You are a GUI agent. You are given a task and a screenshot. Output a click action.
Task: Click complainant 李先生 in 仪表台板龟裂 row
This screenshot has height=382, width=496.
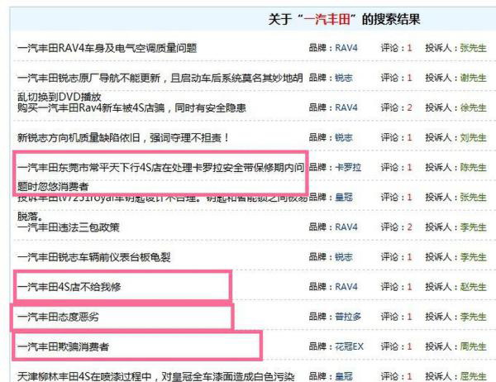coord(473,256)
